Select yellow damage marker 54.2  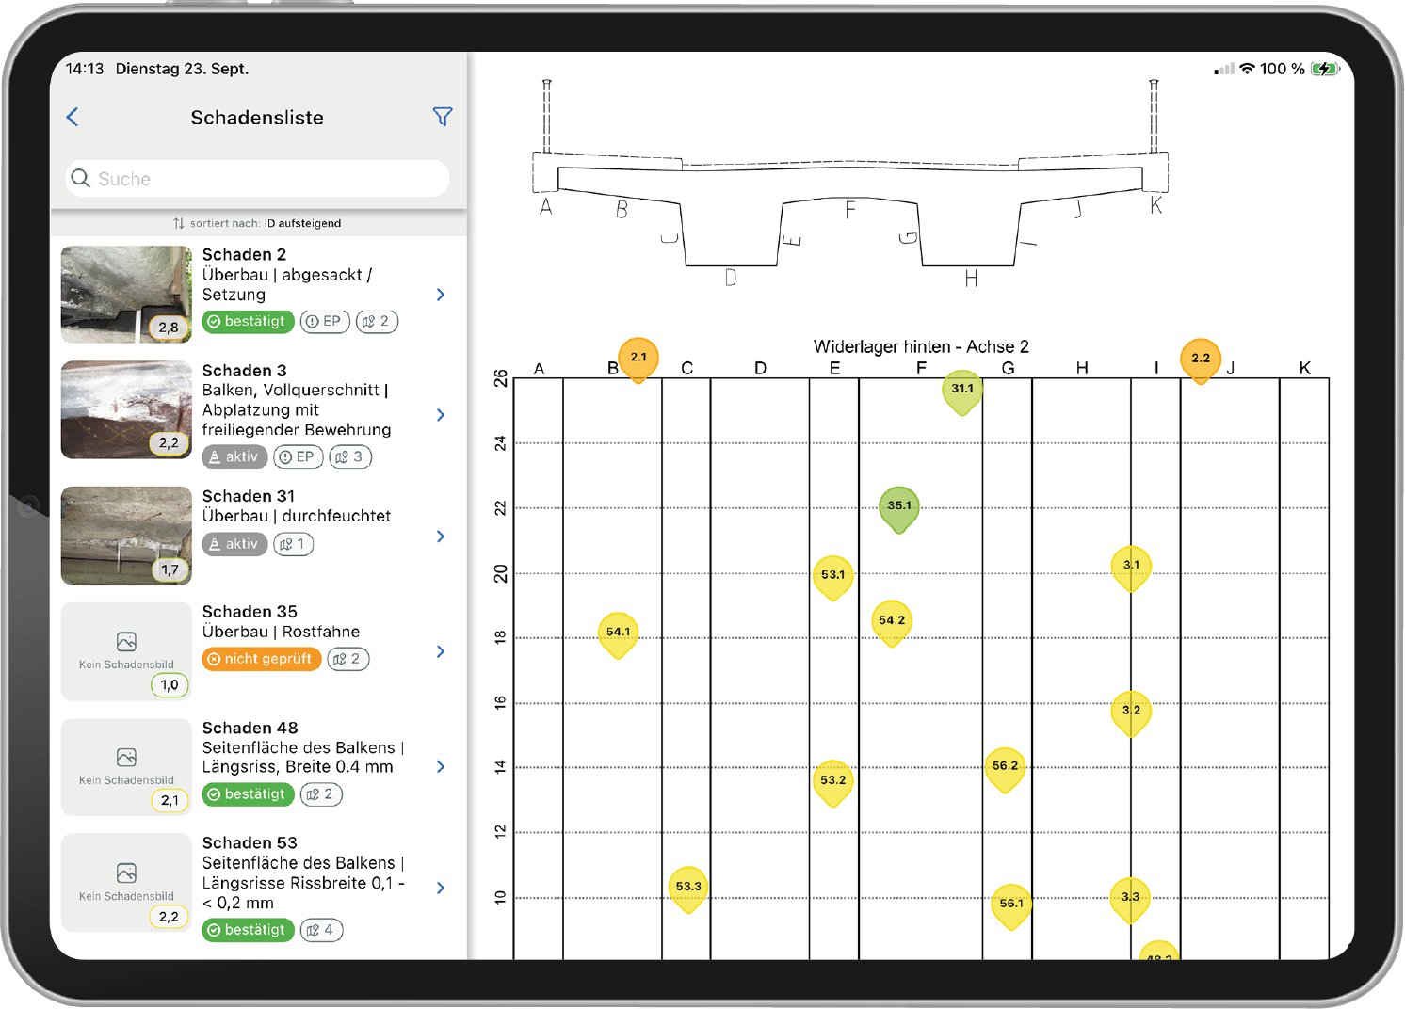coord(892,623)
